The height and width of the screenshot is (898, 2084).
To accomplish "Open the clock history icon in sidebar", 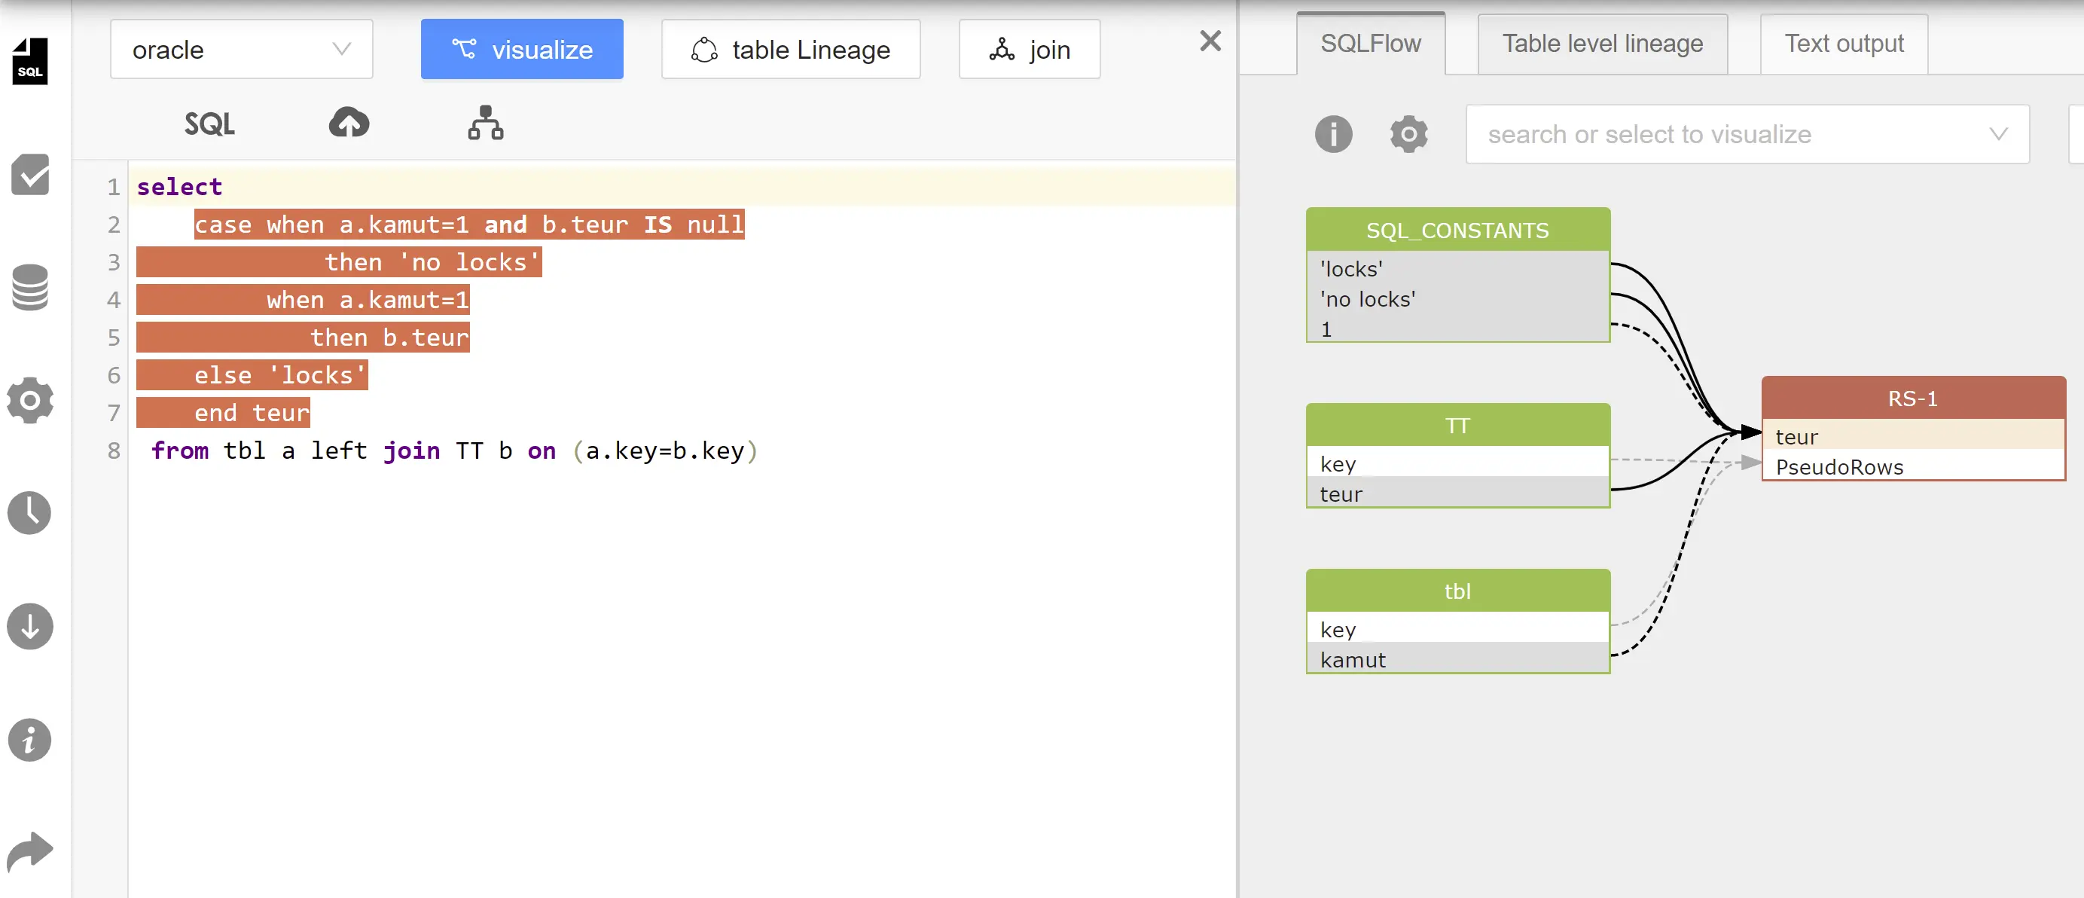I will (30, 512).
